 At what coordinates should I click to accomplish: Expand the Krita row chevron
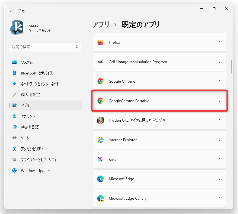220,159
